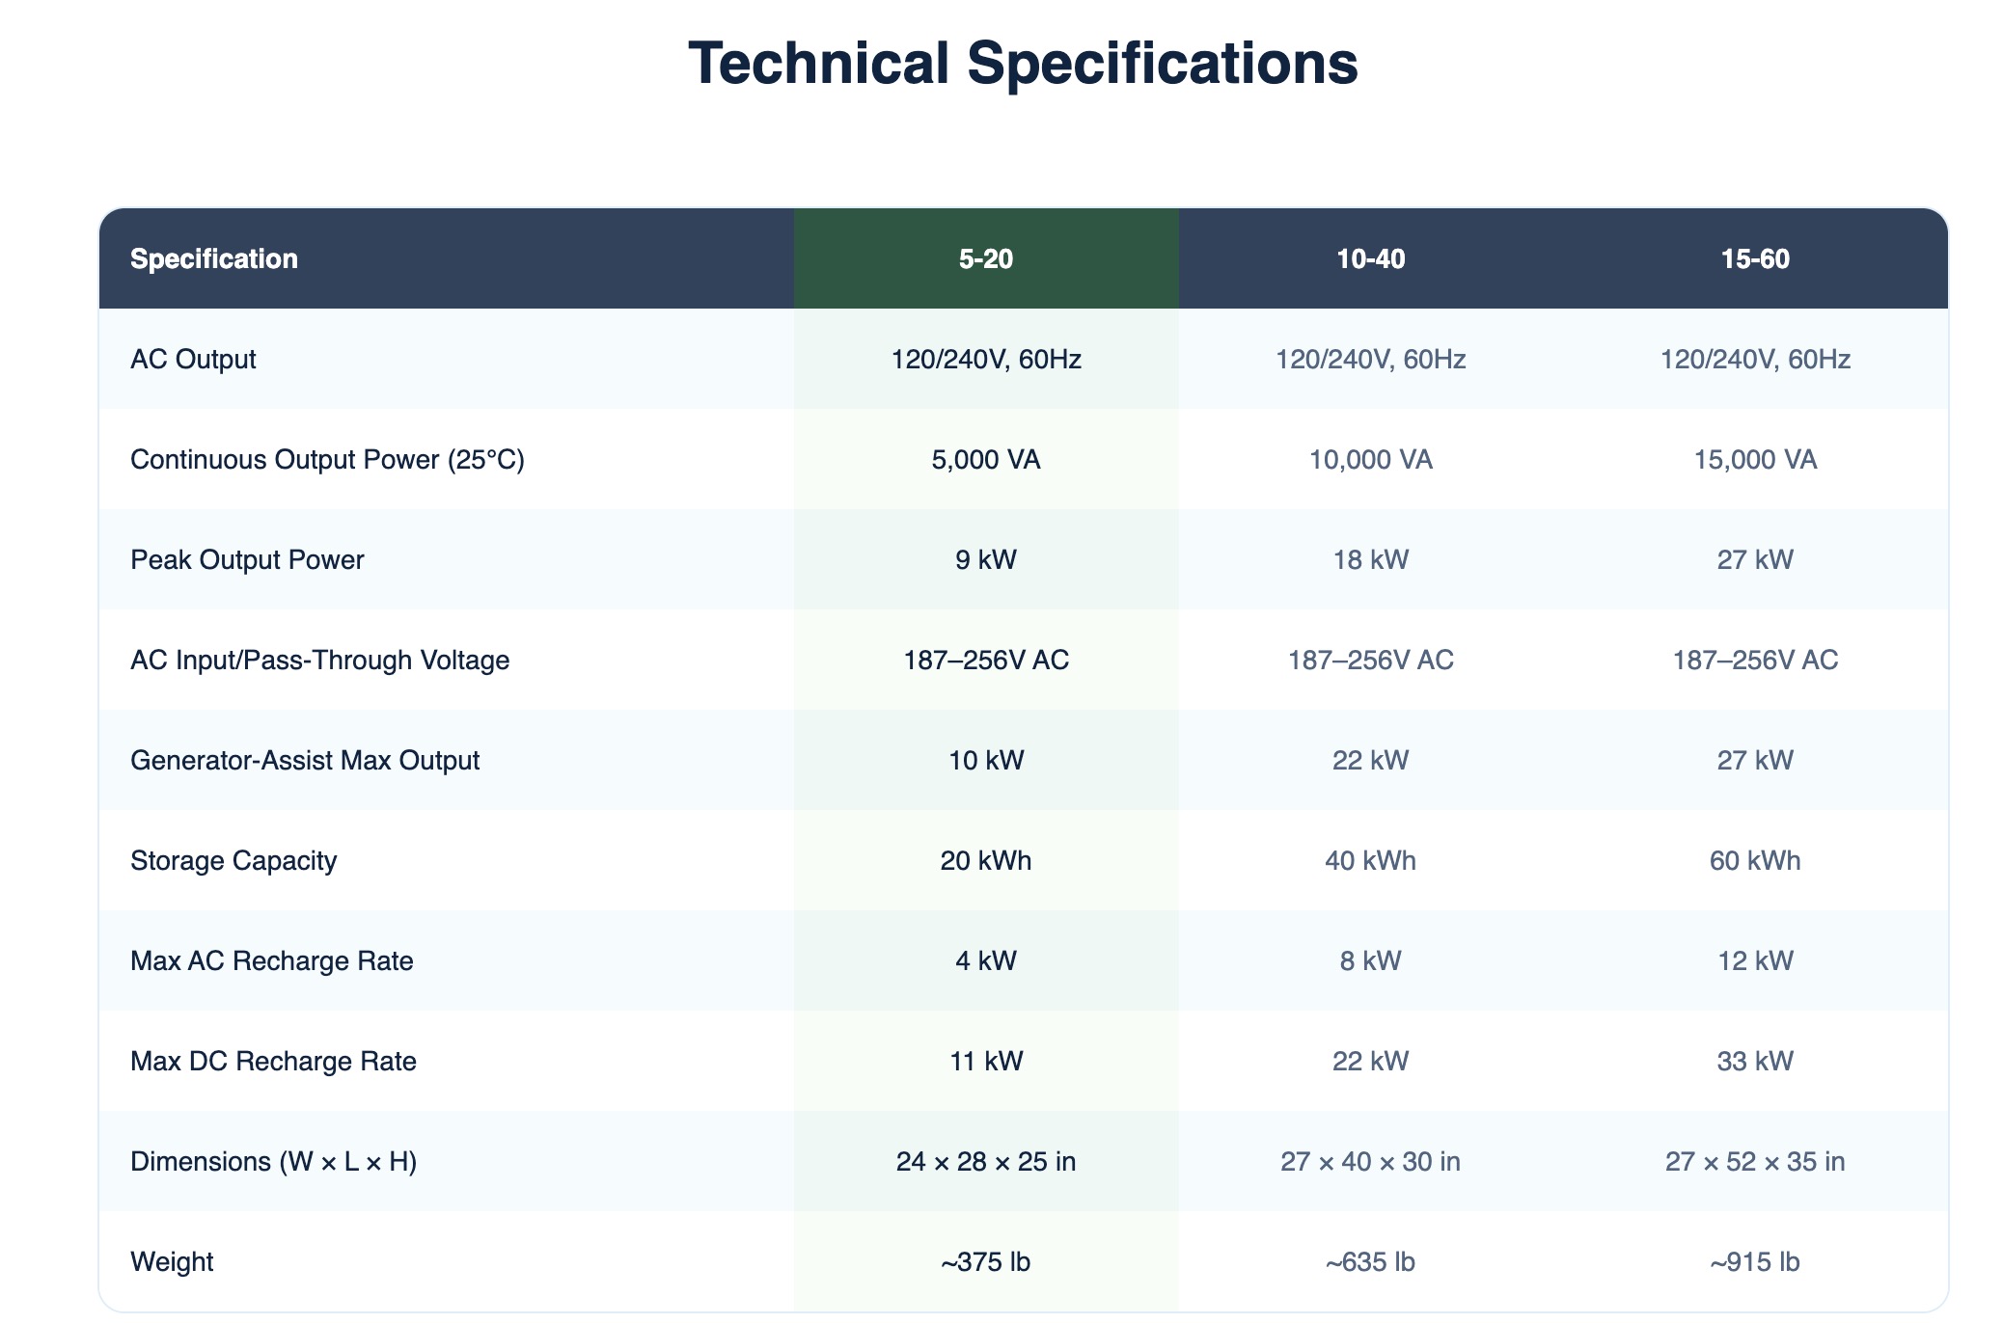Click the Specification column header

[x=214, y=258]
